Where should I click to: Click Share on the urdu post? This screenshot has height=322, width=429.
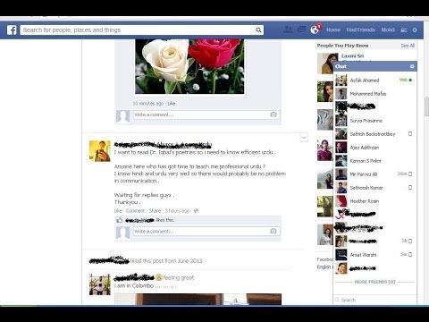(x=155, y=211)
